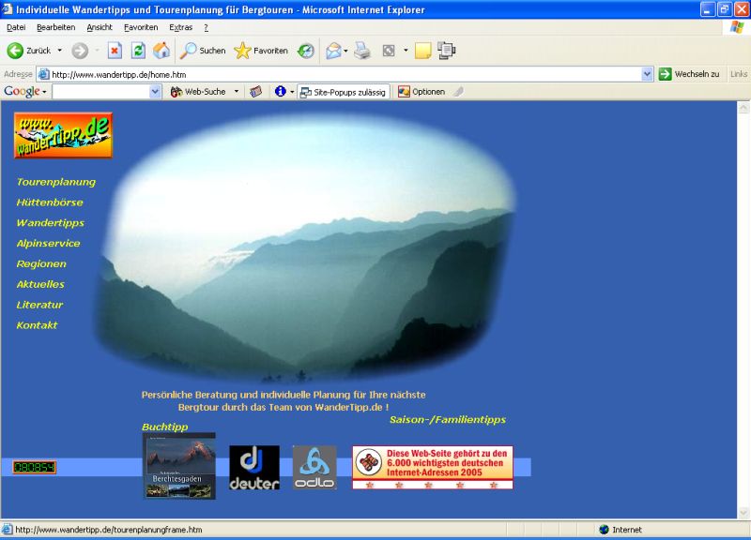Viewport: 751px width, 540px height.
Task: Expand the address bar URL dropdown
Action: [647, 74]
